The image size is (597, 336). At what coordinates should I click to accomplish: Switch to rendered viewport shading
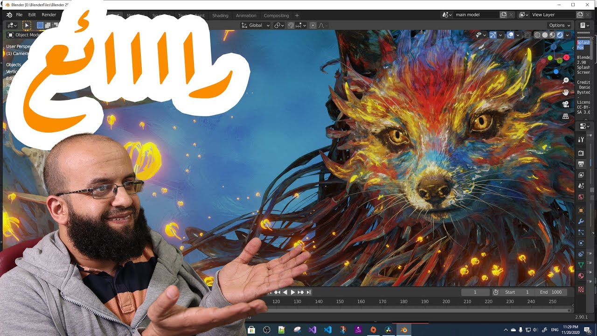point(560,35)
